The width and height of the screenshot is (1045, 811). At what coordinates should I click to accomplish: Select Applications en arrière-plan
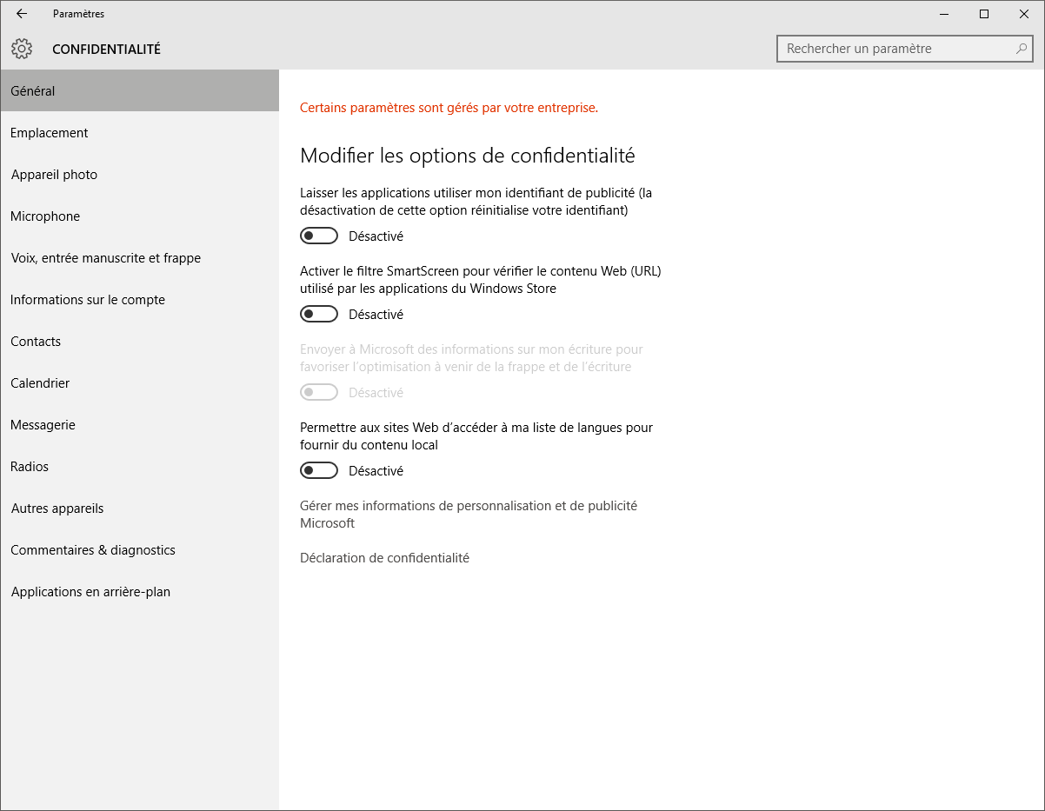pos(90,592)
